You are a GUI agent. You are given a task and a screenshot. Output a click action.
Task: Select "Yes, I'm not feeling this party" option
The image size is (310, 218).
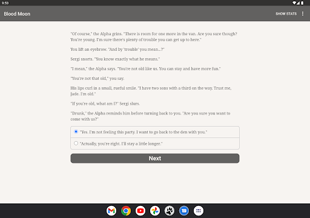click(x=155, y=132)
